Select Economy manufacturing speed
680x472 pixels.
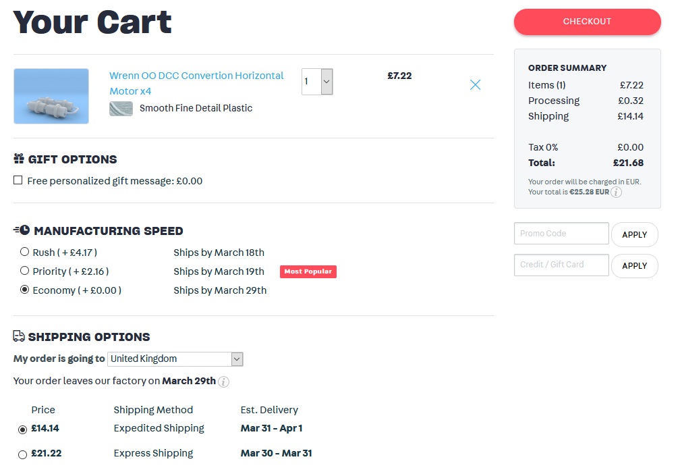[25, 290]
